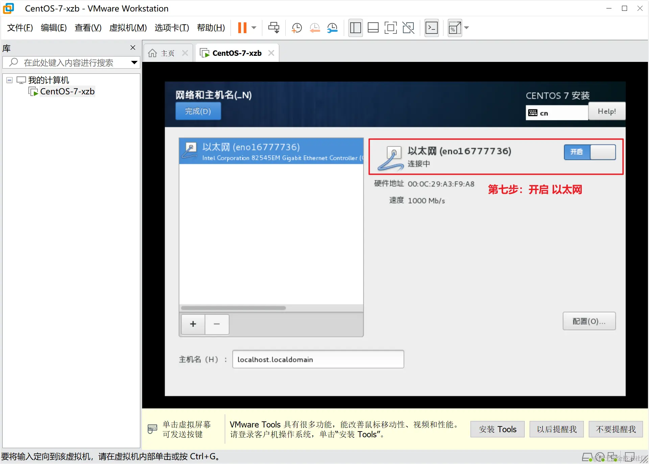Viewport: 649px width, 464px height.
Task: Add a network device with the plus button
Action: (193, 324)
